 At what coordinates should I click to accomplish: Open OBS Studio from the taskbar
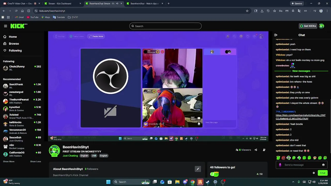pos(223,182)
